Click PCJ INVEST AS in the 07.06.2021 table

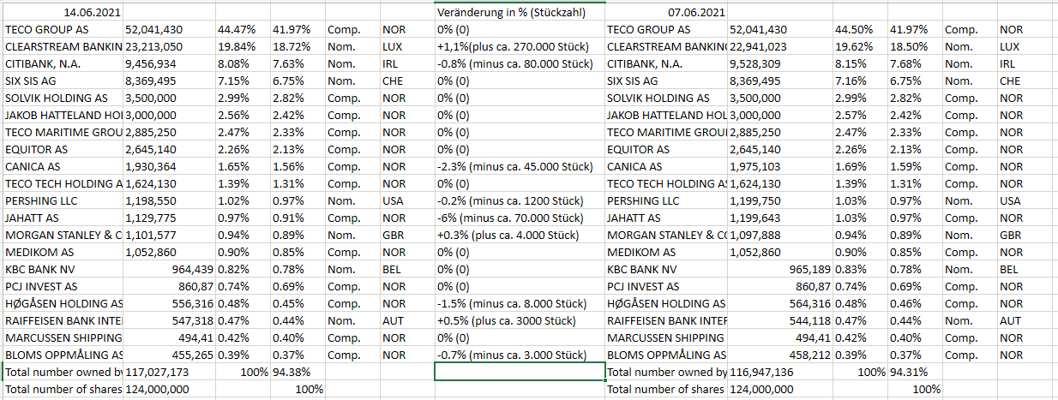click(666, 286)
